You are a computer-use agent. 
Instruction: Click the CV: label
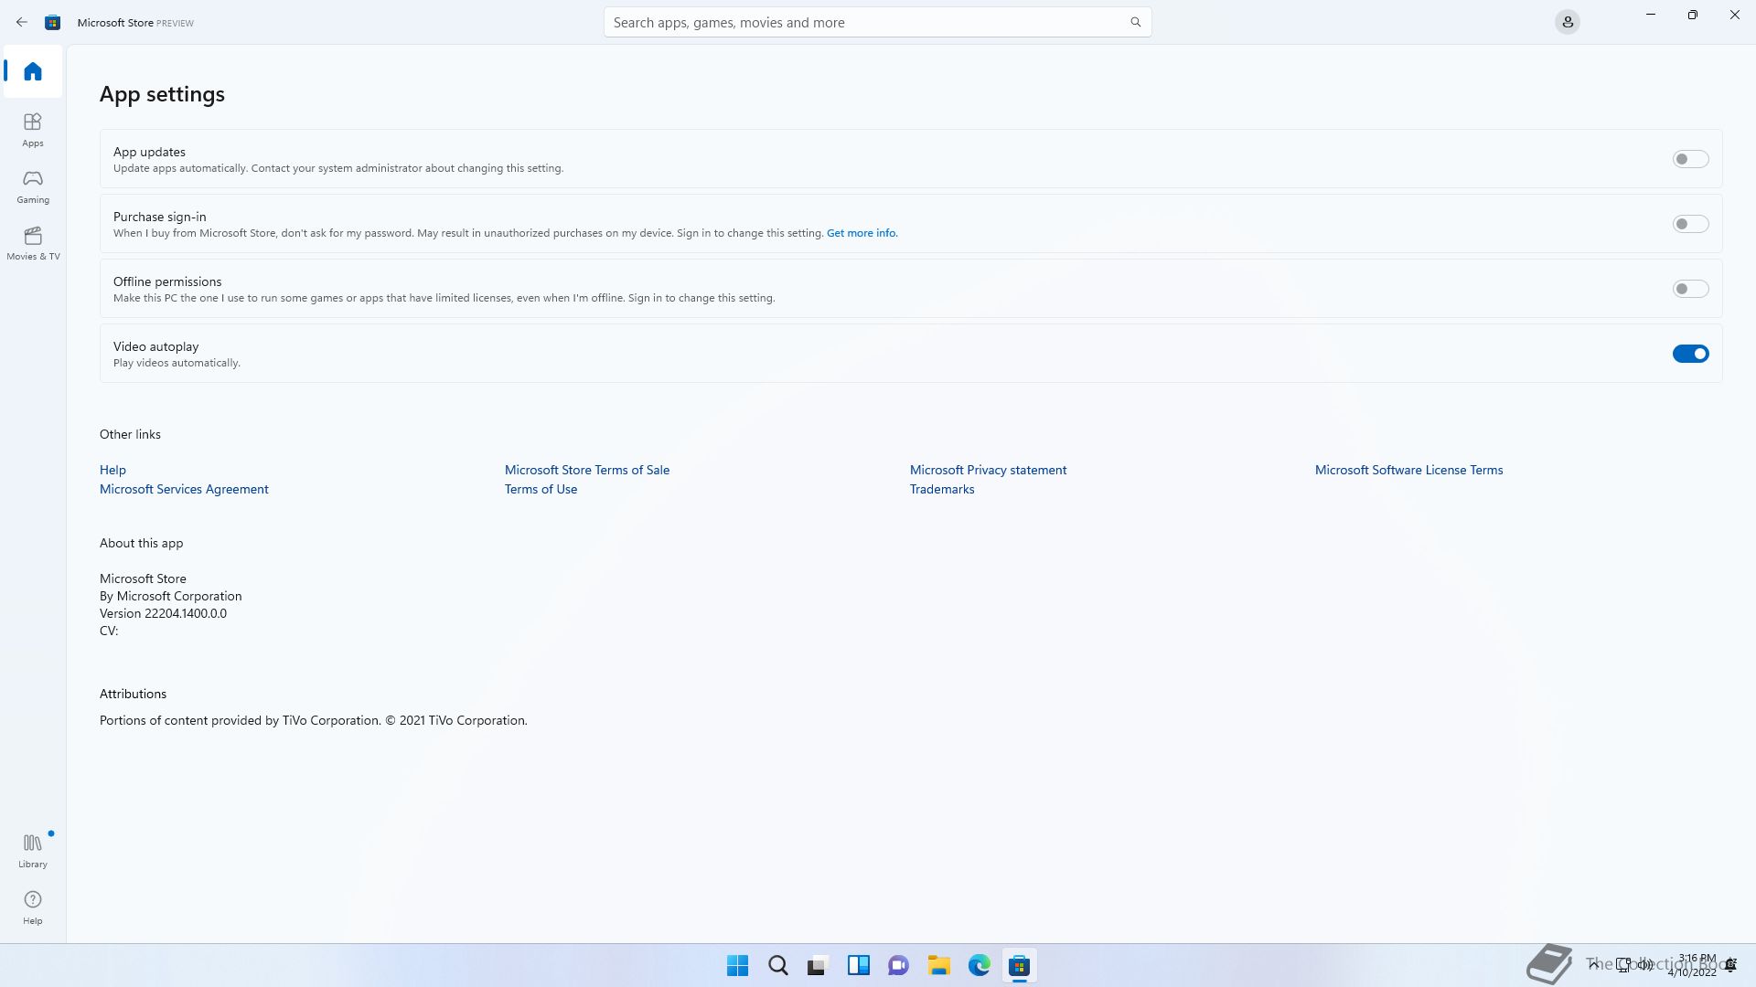(x=109, y=631)
